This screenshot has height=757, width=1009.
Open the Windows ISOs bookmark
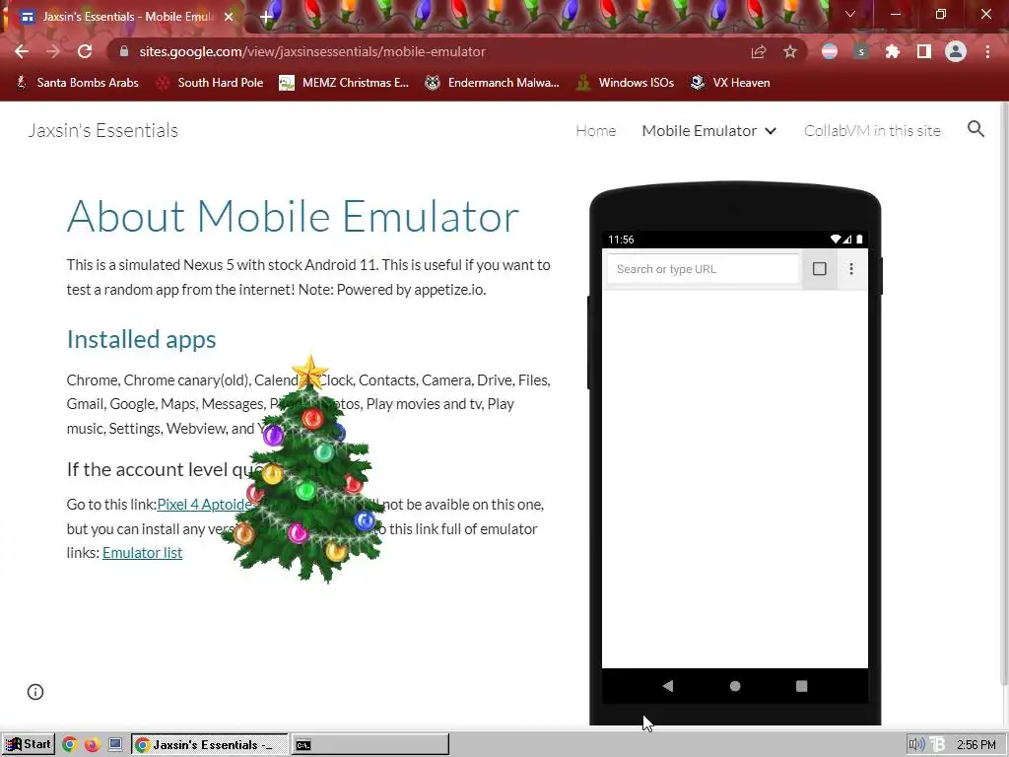(625, 83)
